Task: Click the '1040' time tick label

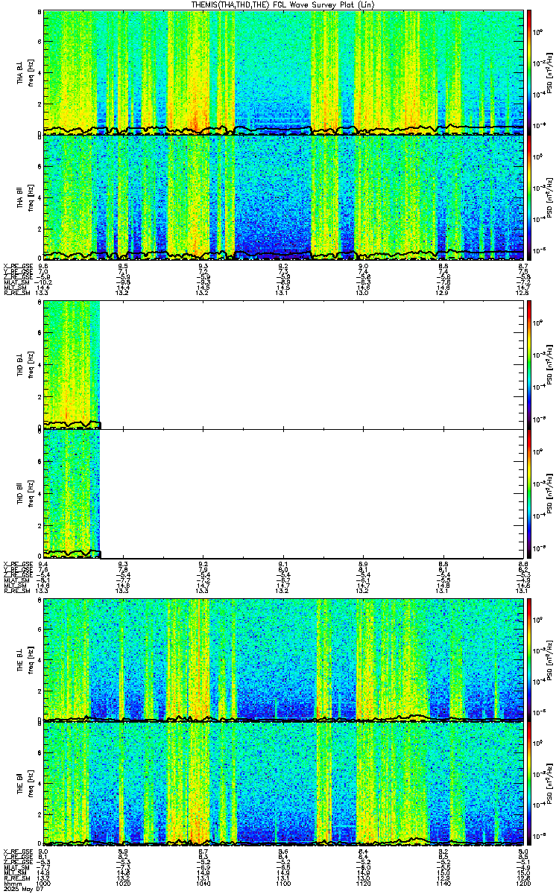Action: point(203,883)
